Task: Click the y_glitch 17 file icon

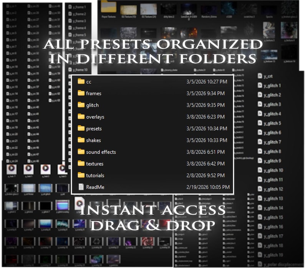Action: tap(260, 236)
